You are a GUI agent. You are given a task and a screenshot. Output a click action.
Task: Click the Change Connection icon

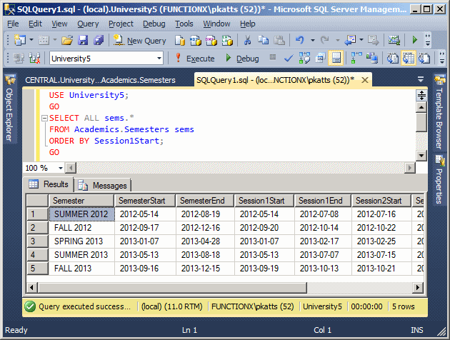34,59
